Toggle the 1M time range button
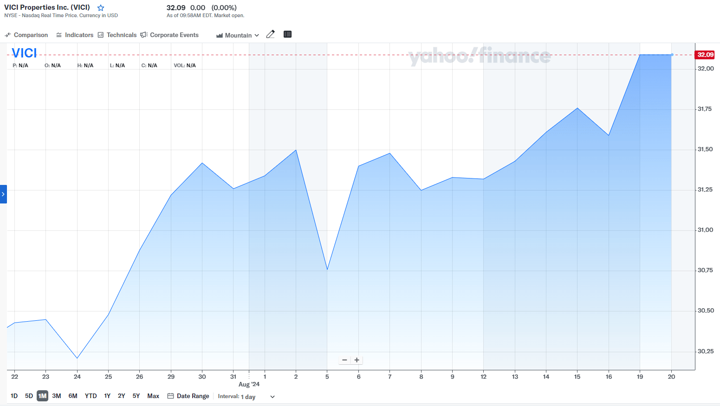The width and height of the screenshot is (720, 406). (x=42, y=396)
